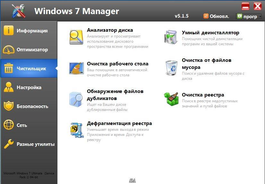Click the Очистка рабочего стола broom icon
Viewport: 265px width, 184px height.
(76, 68)
